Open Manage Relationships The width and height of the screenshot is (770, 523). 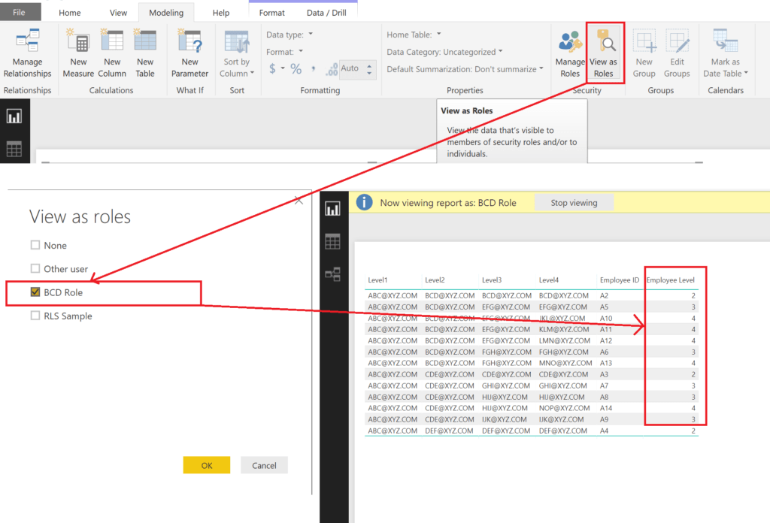coord(27,53)
